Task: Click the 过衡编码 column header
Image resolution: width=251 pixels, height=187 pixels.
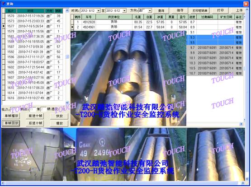Action: (207, 17)
